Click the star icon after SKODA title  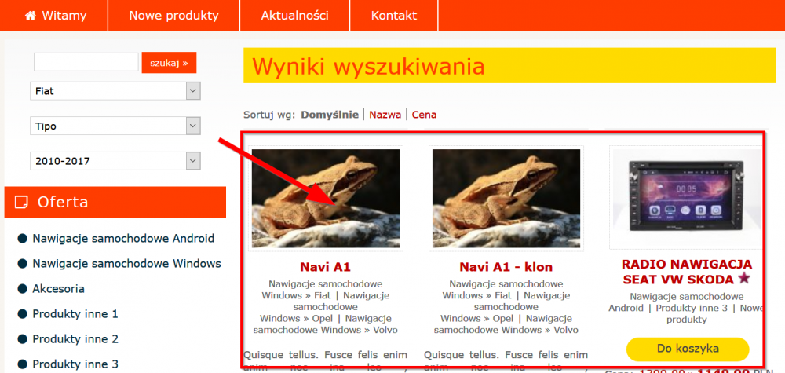point(744,278)
